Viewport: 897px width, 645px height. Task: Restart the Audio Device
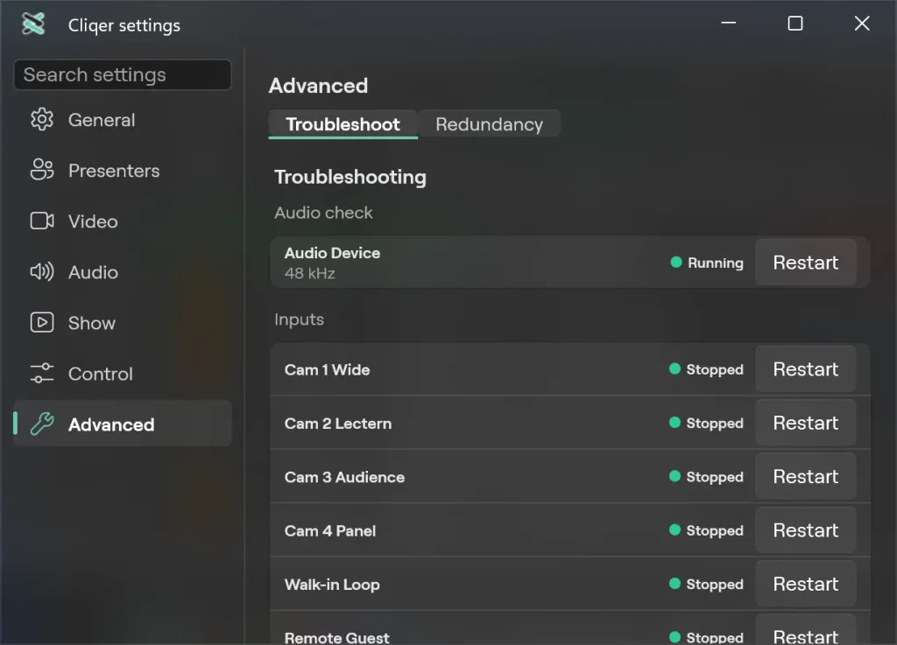(x=806, y=263)
